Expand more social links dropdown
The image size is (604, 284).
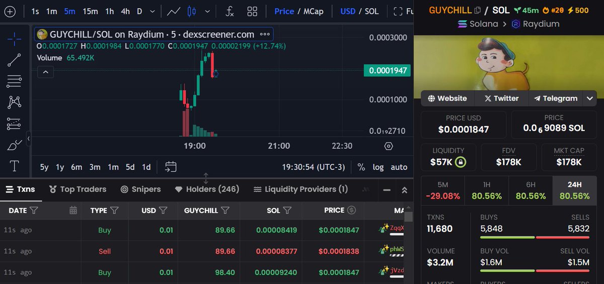tap(590, 99)
